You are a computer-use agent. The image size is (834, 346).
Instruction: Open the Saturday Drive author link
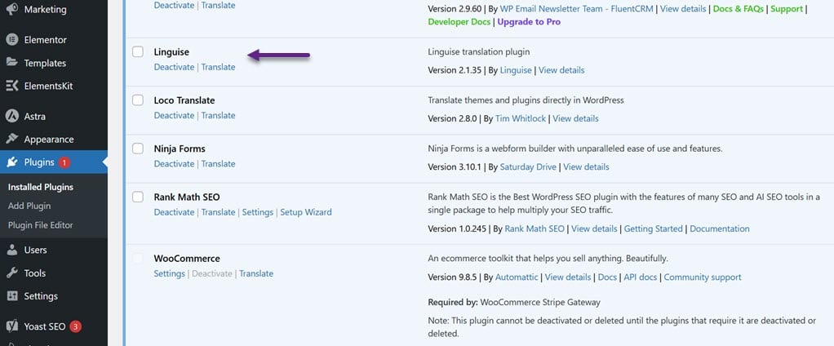(528, 167)
